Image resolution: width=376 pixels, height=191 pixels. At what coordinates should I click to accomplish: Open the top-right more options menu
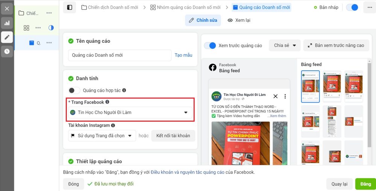(x=370, y=8)
